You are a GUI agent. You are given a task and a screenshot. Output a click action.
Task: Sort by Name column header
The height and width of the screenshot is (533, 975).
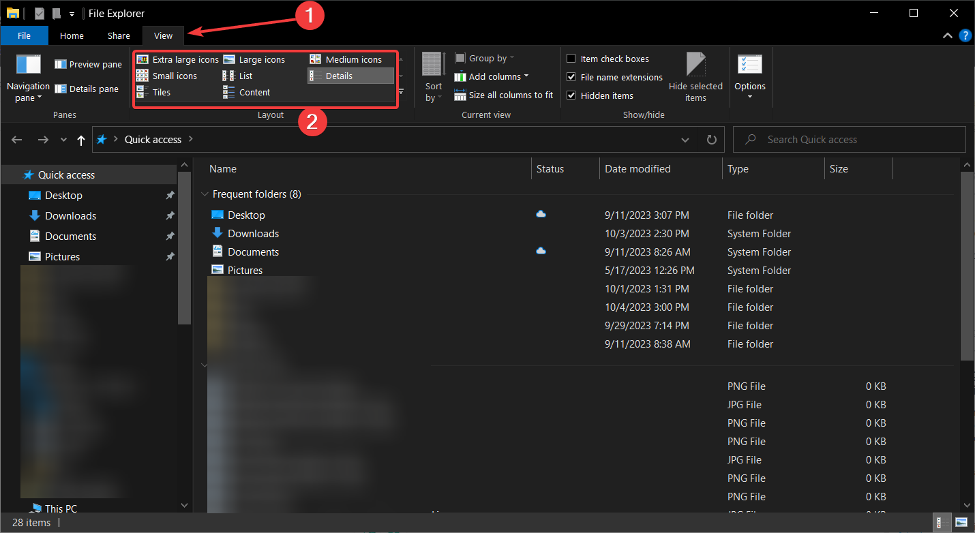point(223,169)
